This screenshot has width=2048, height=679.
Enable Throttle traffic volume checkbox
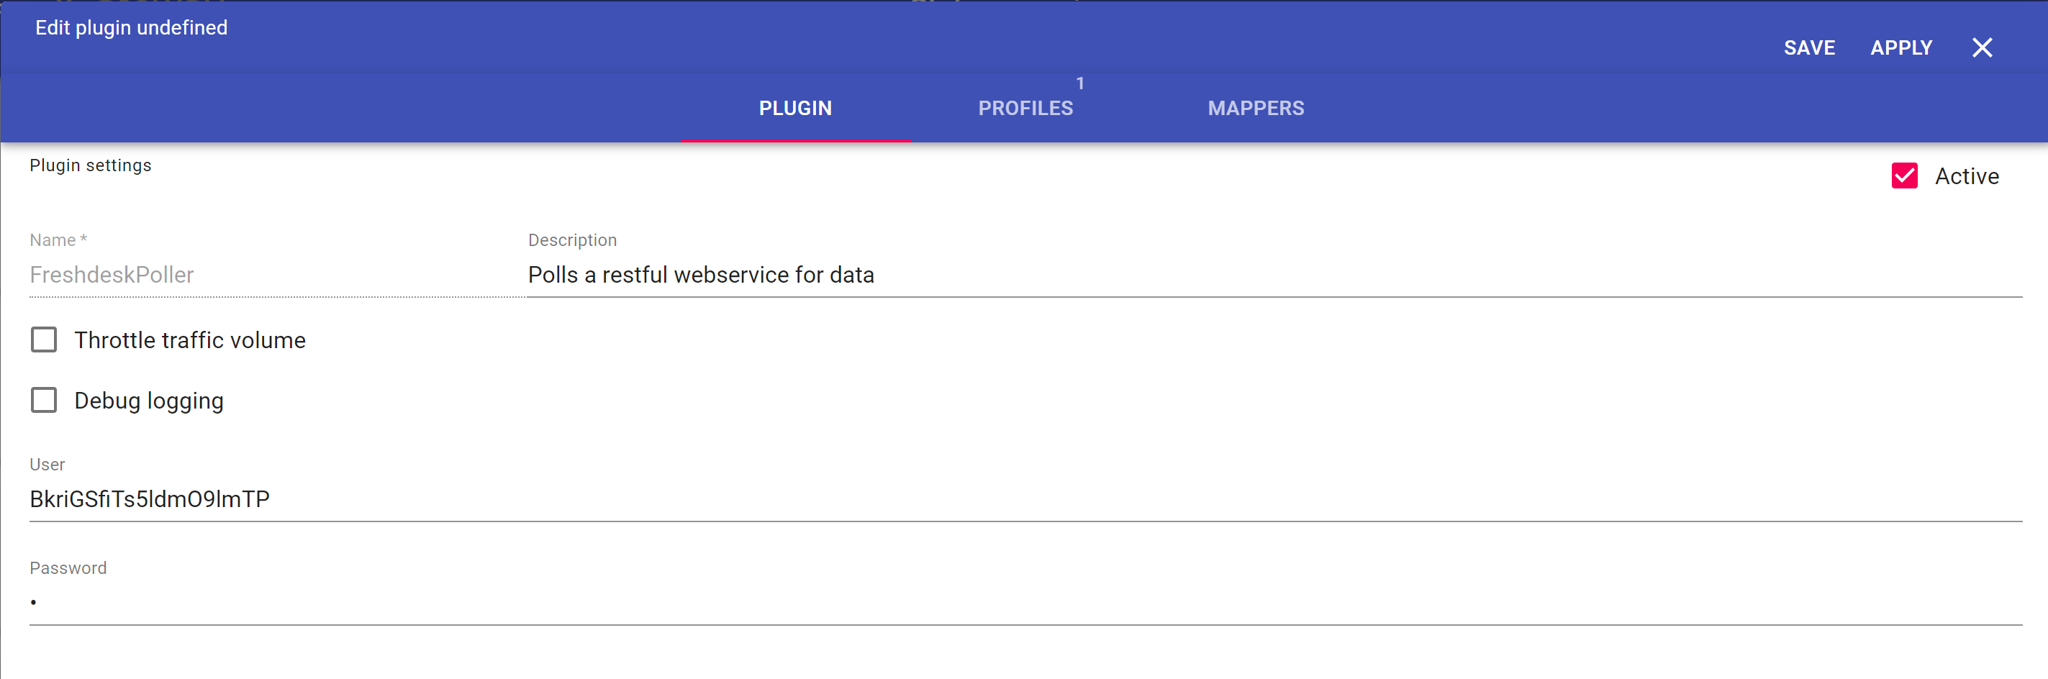[x=45, y=339]
